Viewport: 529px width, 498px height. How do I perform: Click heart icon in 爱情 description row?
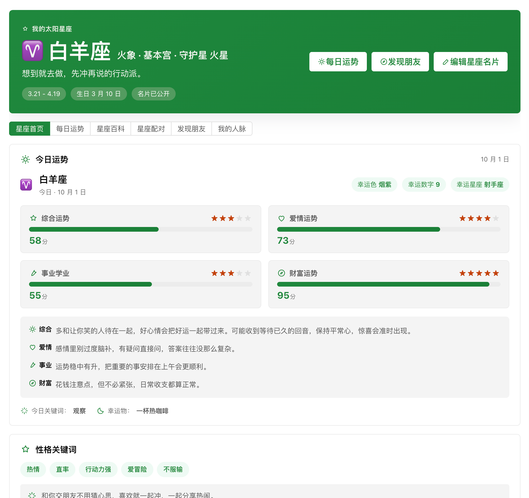pyautogui.click(x=33, y=347)
